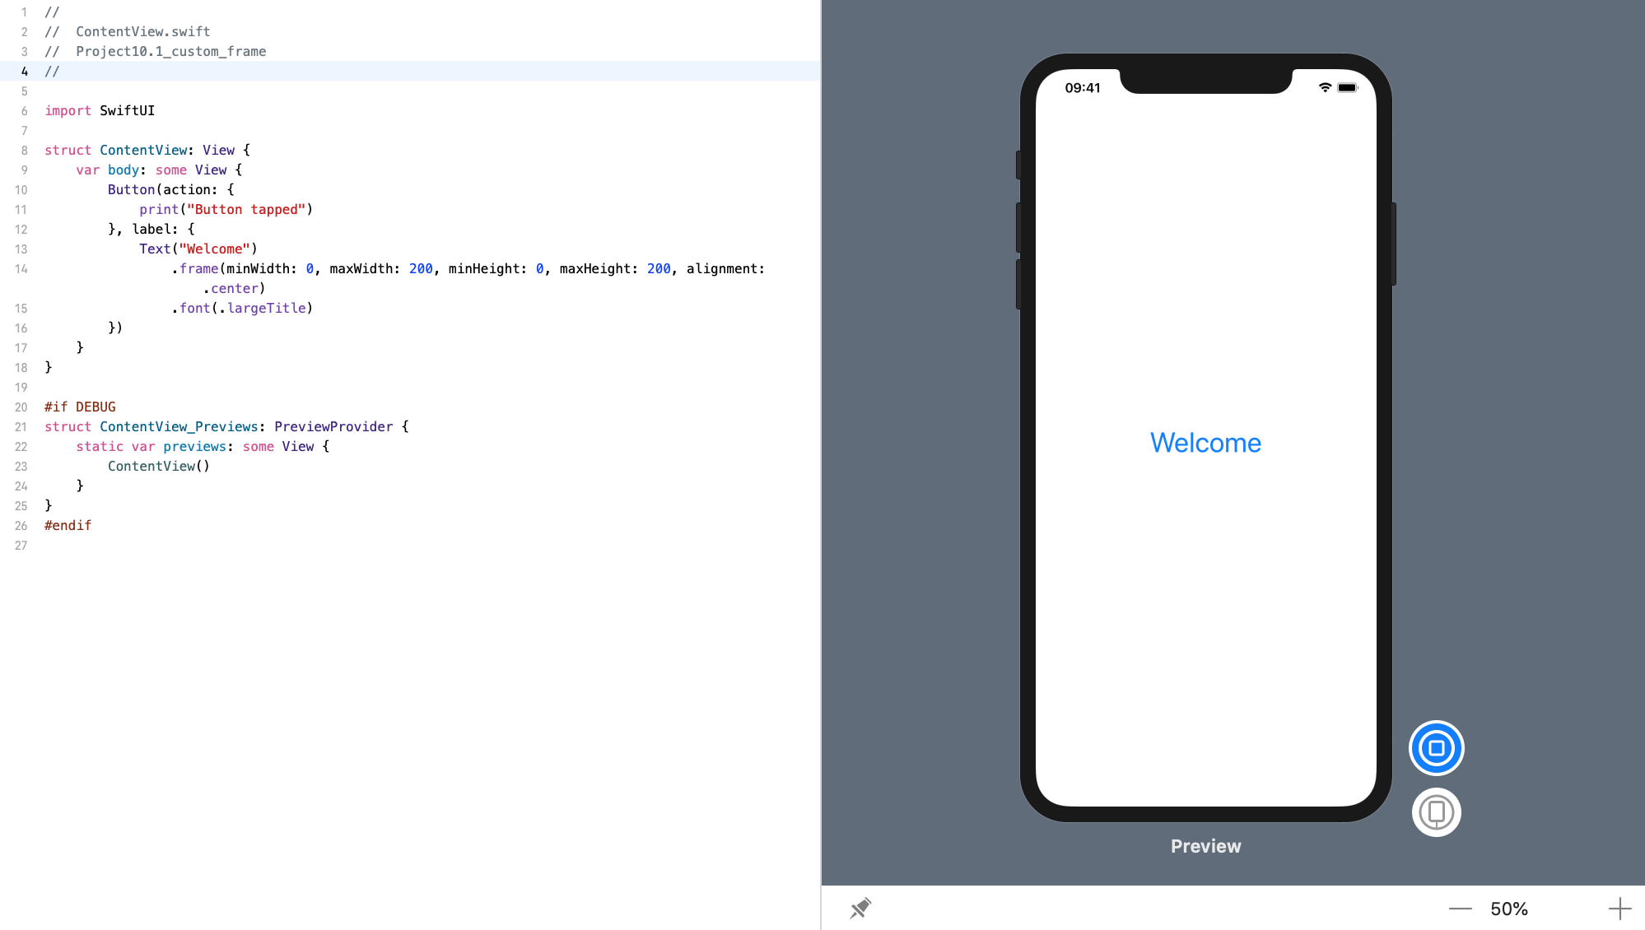Click the Project10.1_custom_frame comment

(x=156, y=51)
